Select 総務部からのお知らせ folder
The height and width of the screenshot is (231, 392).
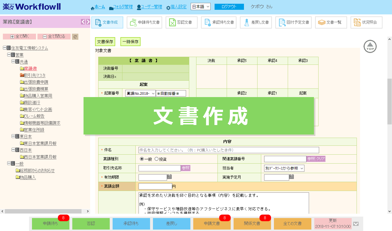[37, 171]
